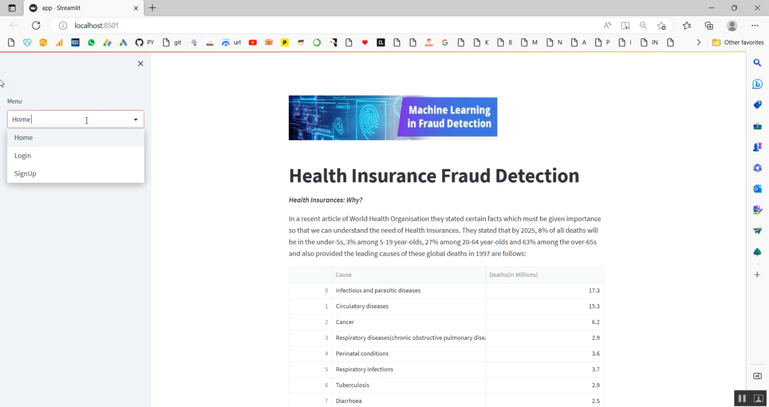Add a new site to the sidebar

(x=757, y=274)
